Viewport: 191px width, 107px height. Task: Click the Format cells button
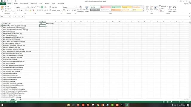(x=156, y=8)
